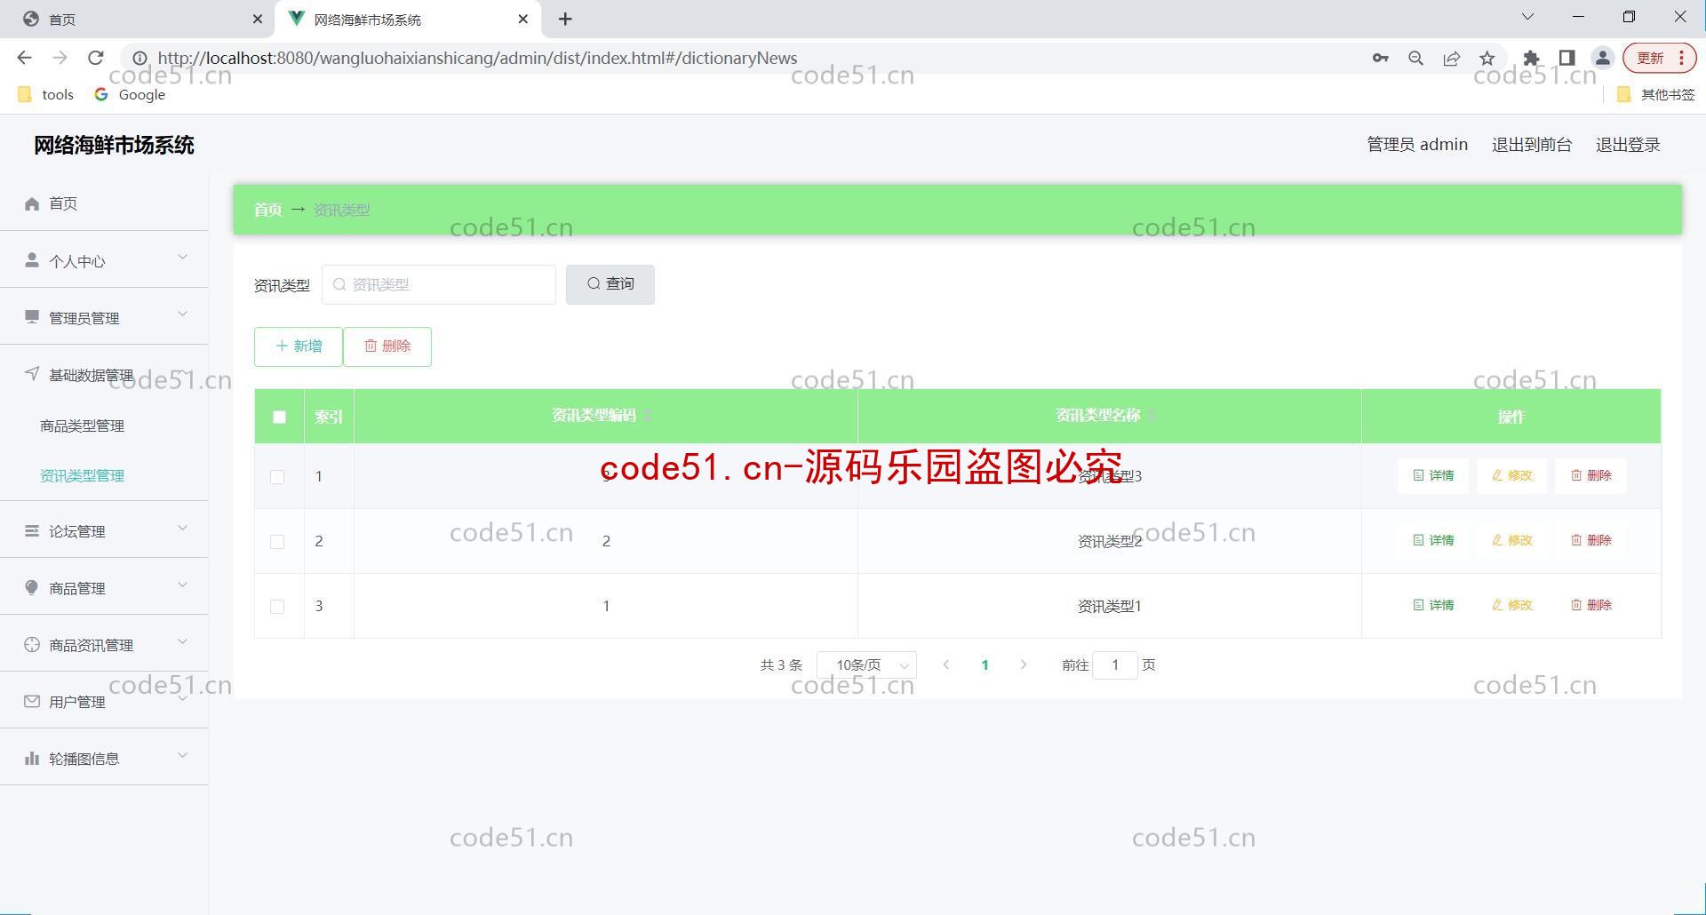Click the envelope icon beside 用户管理

[x=32, y=701]
